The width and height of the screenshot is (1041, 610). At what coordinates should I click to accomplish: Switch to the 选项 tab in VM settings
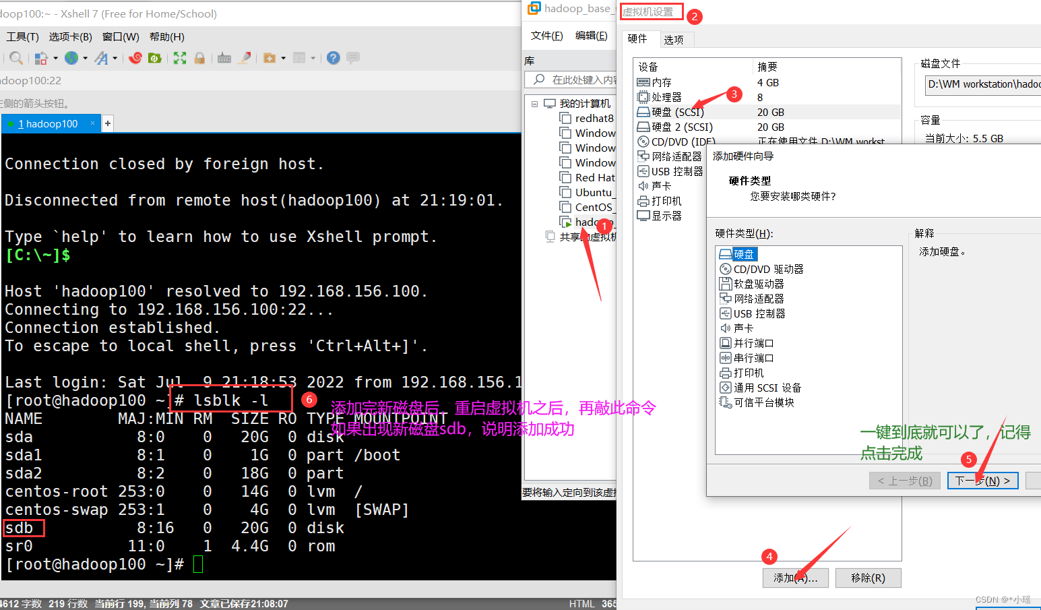click(674, 40)
